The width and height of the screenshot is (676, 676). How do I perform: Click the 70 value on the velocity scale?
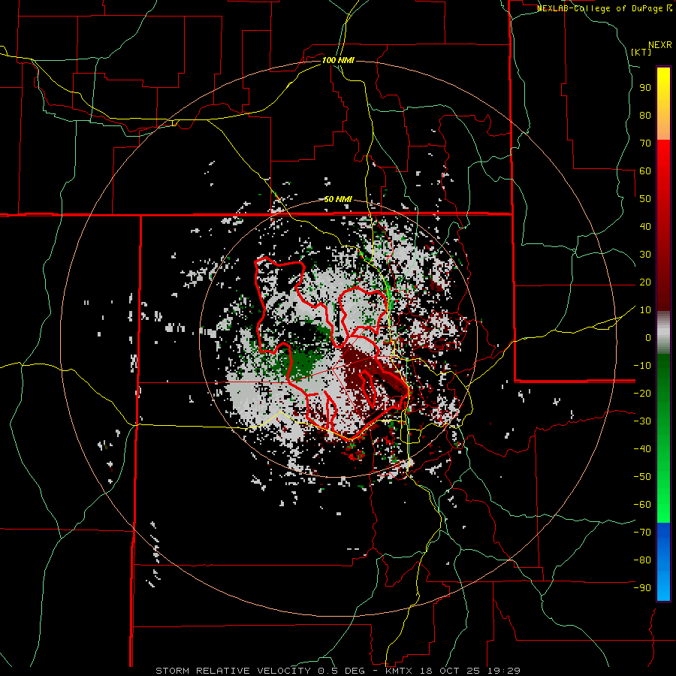click(645, 143)
